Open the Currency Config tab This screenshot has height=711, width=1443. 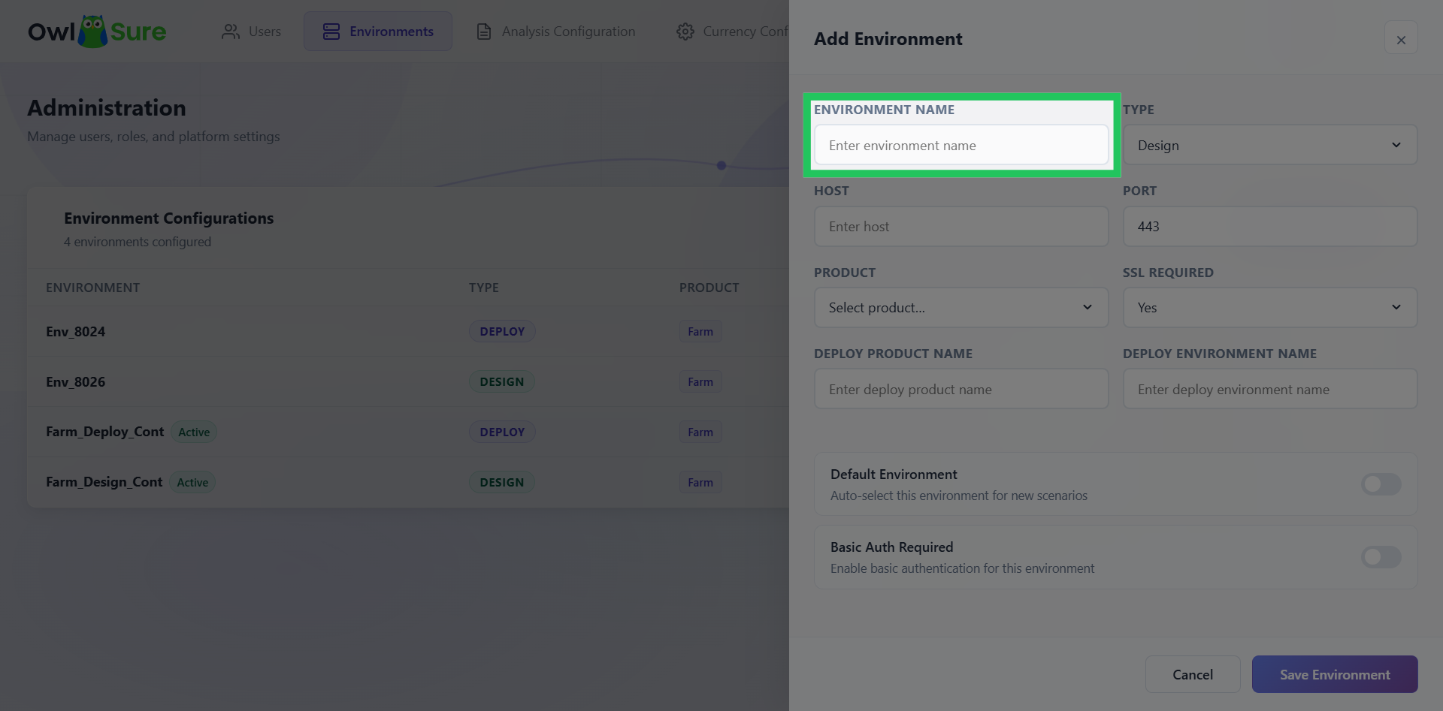pos(733,32)
